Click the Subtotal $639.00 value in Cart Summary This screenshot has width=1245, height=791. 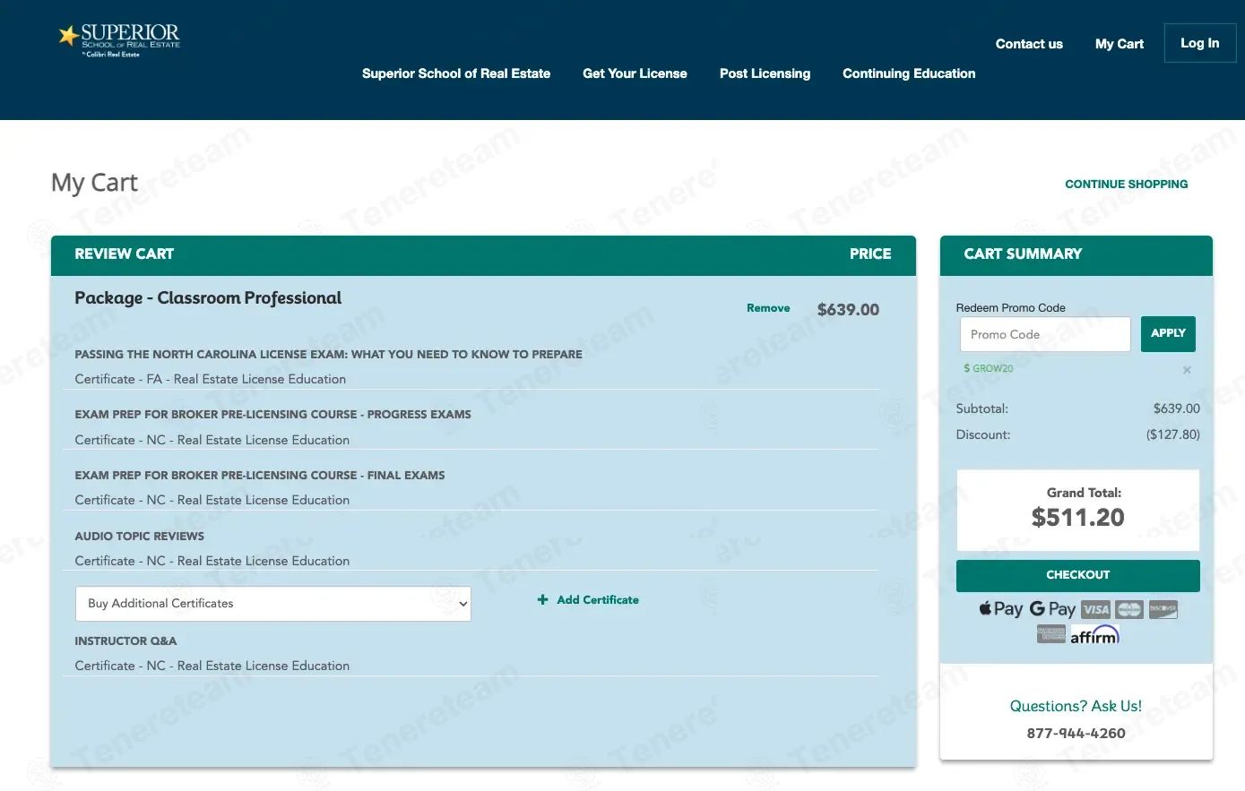pos(1176,408)
